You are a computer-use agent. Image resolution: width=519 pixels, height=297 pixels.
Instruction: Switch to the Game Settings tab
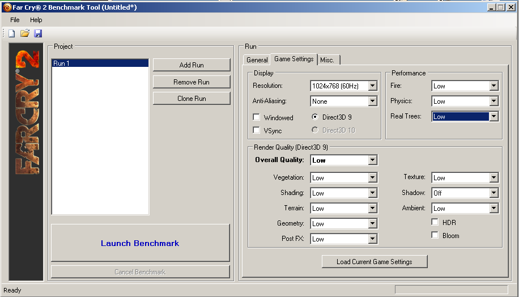[x=294, y=59]
